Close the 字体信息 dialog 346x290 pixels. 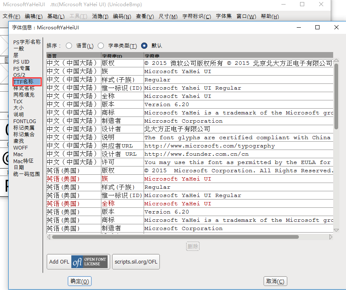click(x=336, y=27)
